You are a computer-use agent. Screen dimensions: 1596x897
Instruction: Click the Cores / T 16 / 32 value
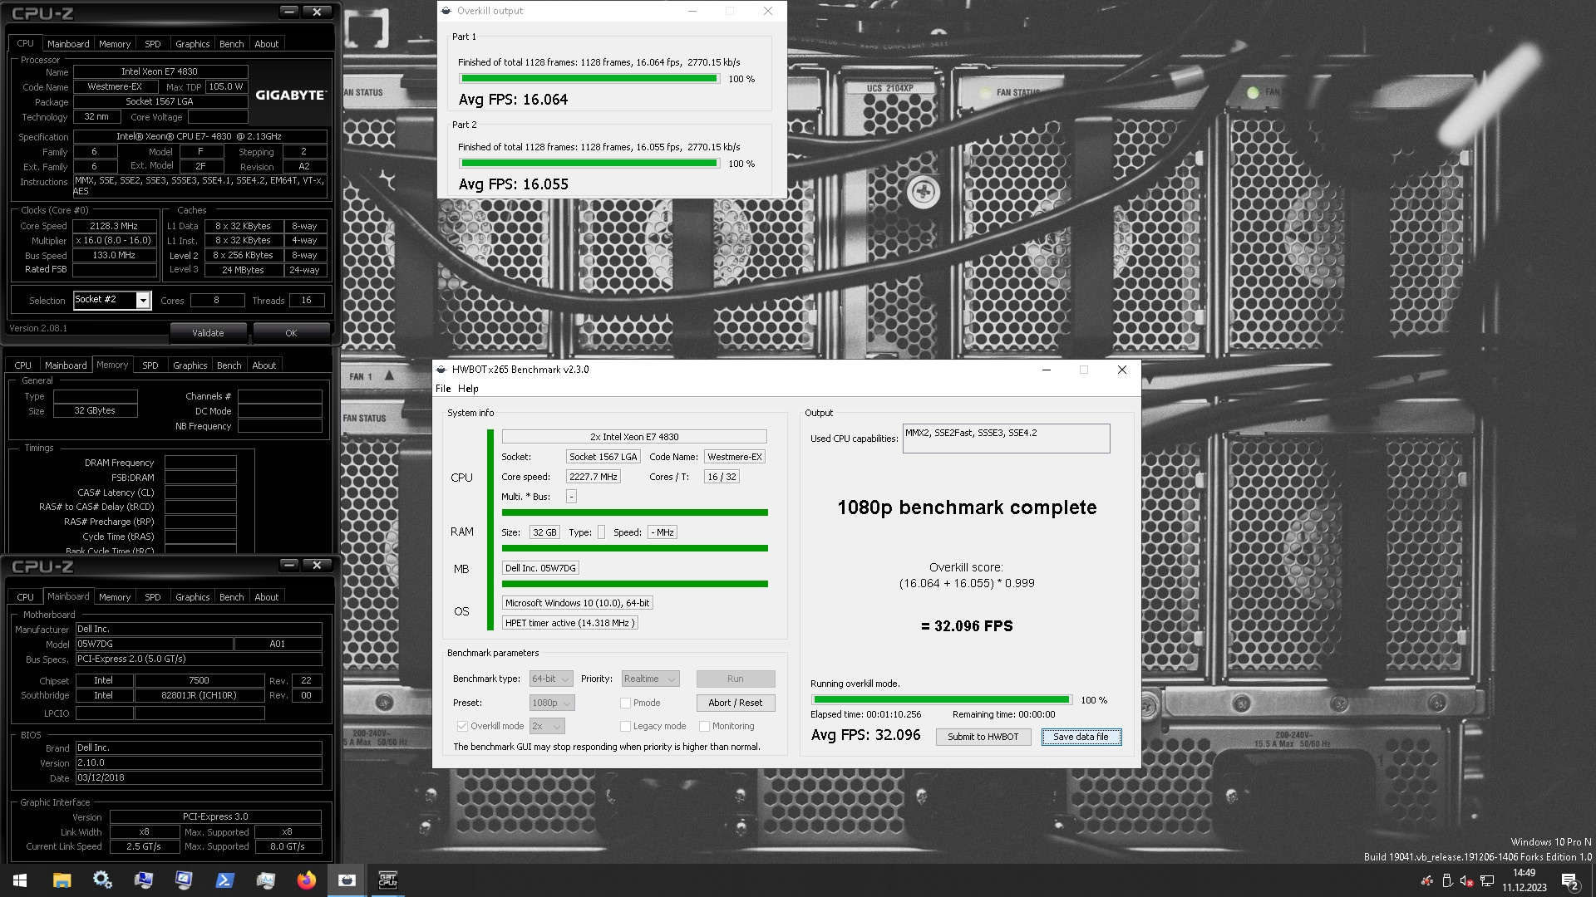pos(722,477)
